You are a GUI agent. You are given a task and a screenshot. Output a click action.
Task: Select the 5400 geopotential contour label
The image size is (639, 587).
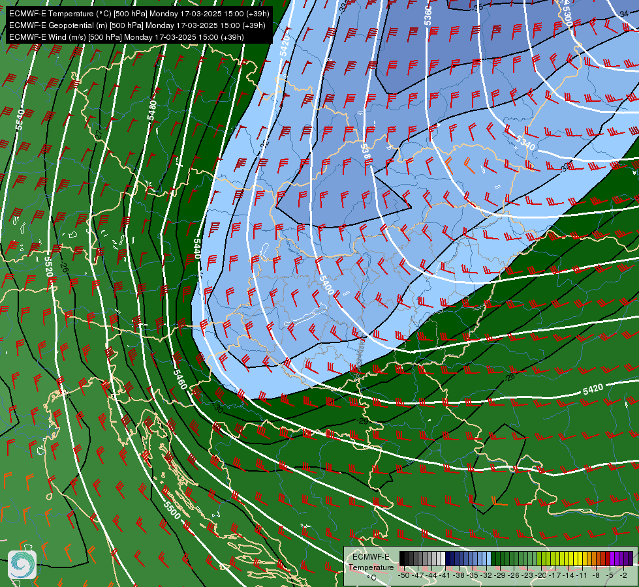[x=326, y=285]
